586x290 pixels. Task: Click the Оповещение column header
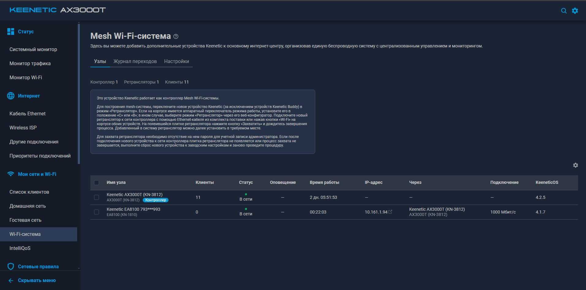pos(283,182)
